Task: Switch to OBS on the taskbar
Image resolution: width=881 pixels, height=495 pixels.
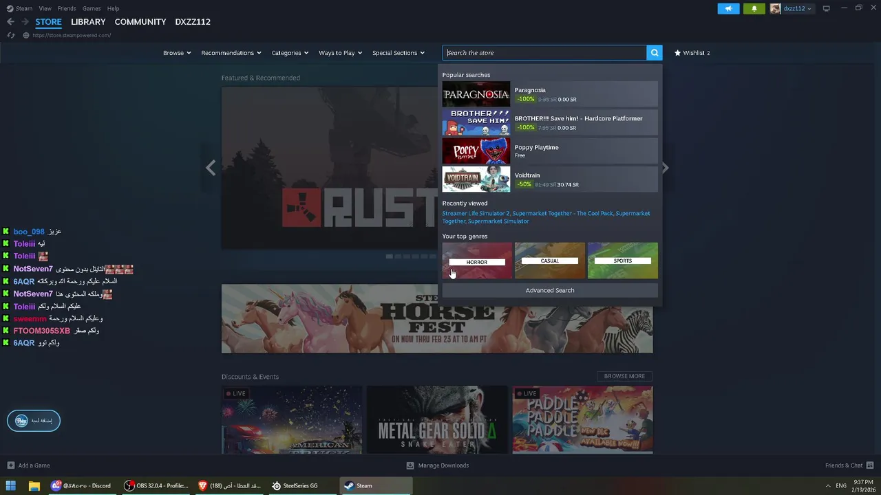Action: pyautogui.click(x=156, y=485)
